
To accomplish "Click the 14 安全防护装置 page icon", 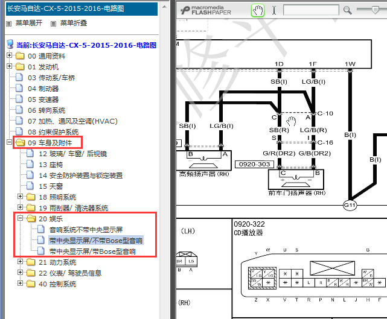I will tap(30, 175).
